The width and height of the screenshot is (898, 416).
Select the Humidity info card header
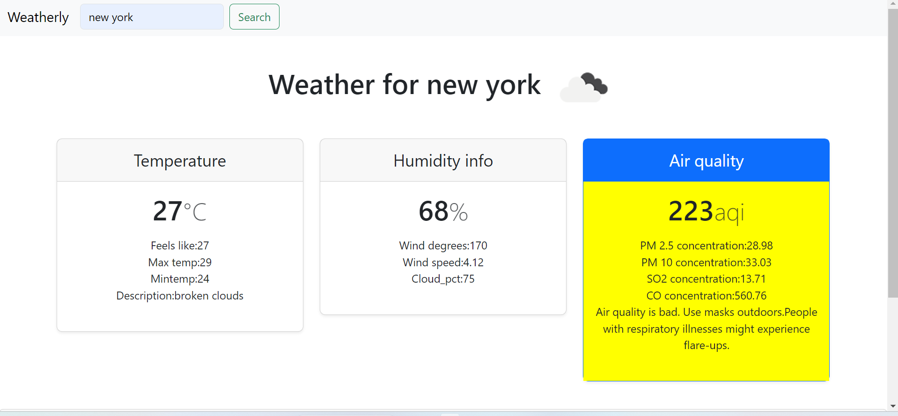coord(443,161)
